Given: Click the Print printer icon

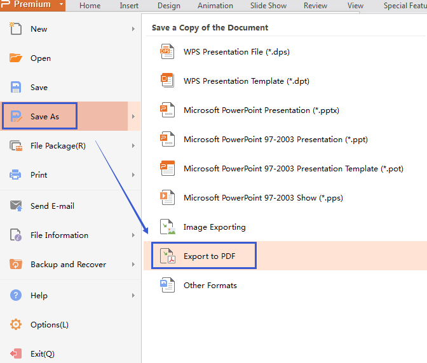Looking at the screenshot, I should click(15, 175).
